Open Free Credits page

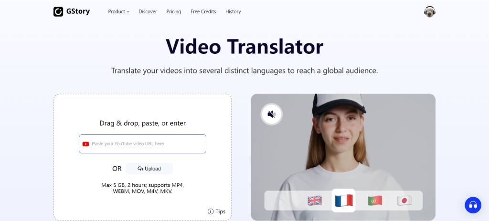coord(203,11)
